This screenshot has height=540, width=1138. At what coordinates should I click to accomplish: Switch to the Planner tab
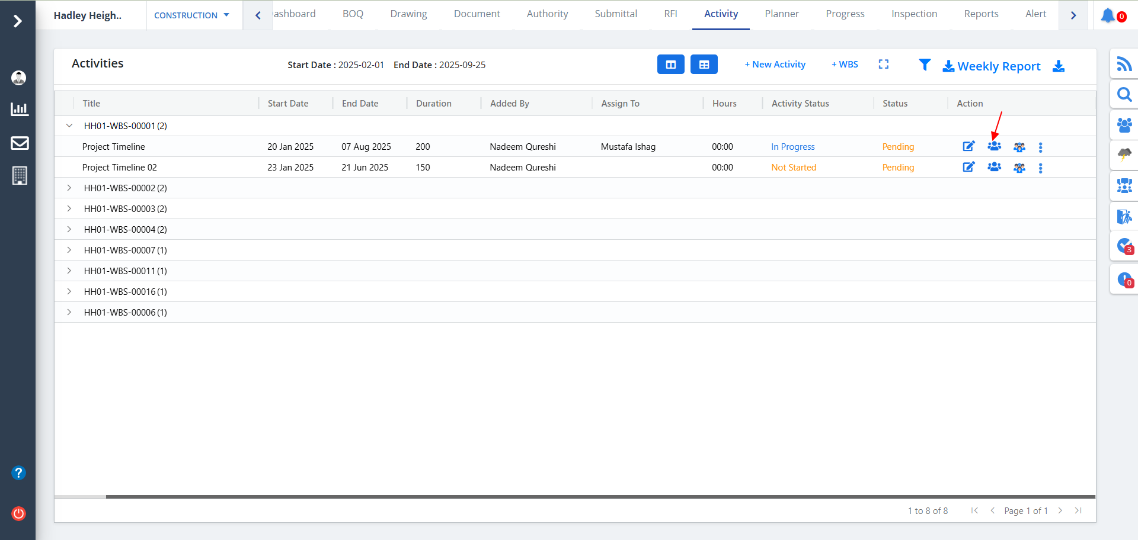click(781, 14)
